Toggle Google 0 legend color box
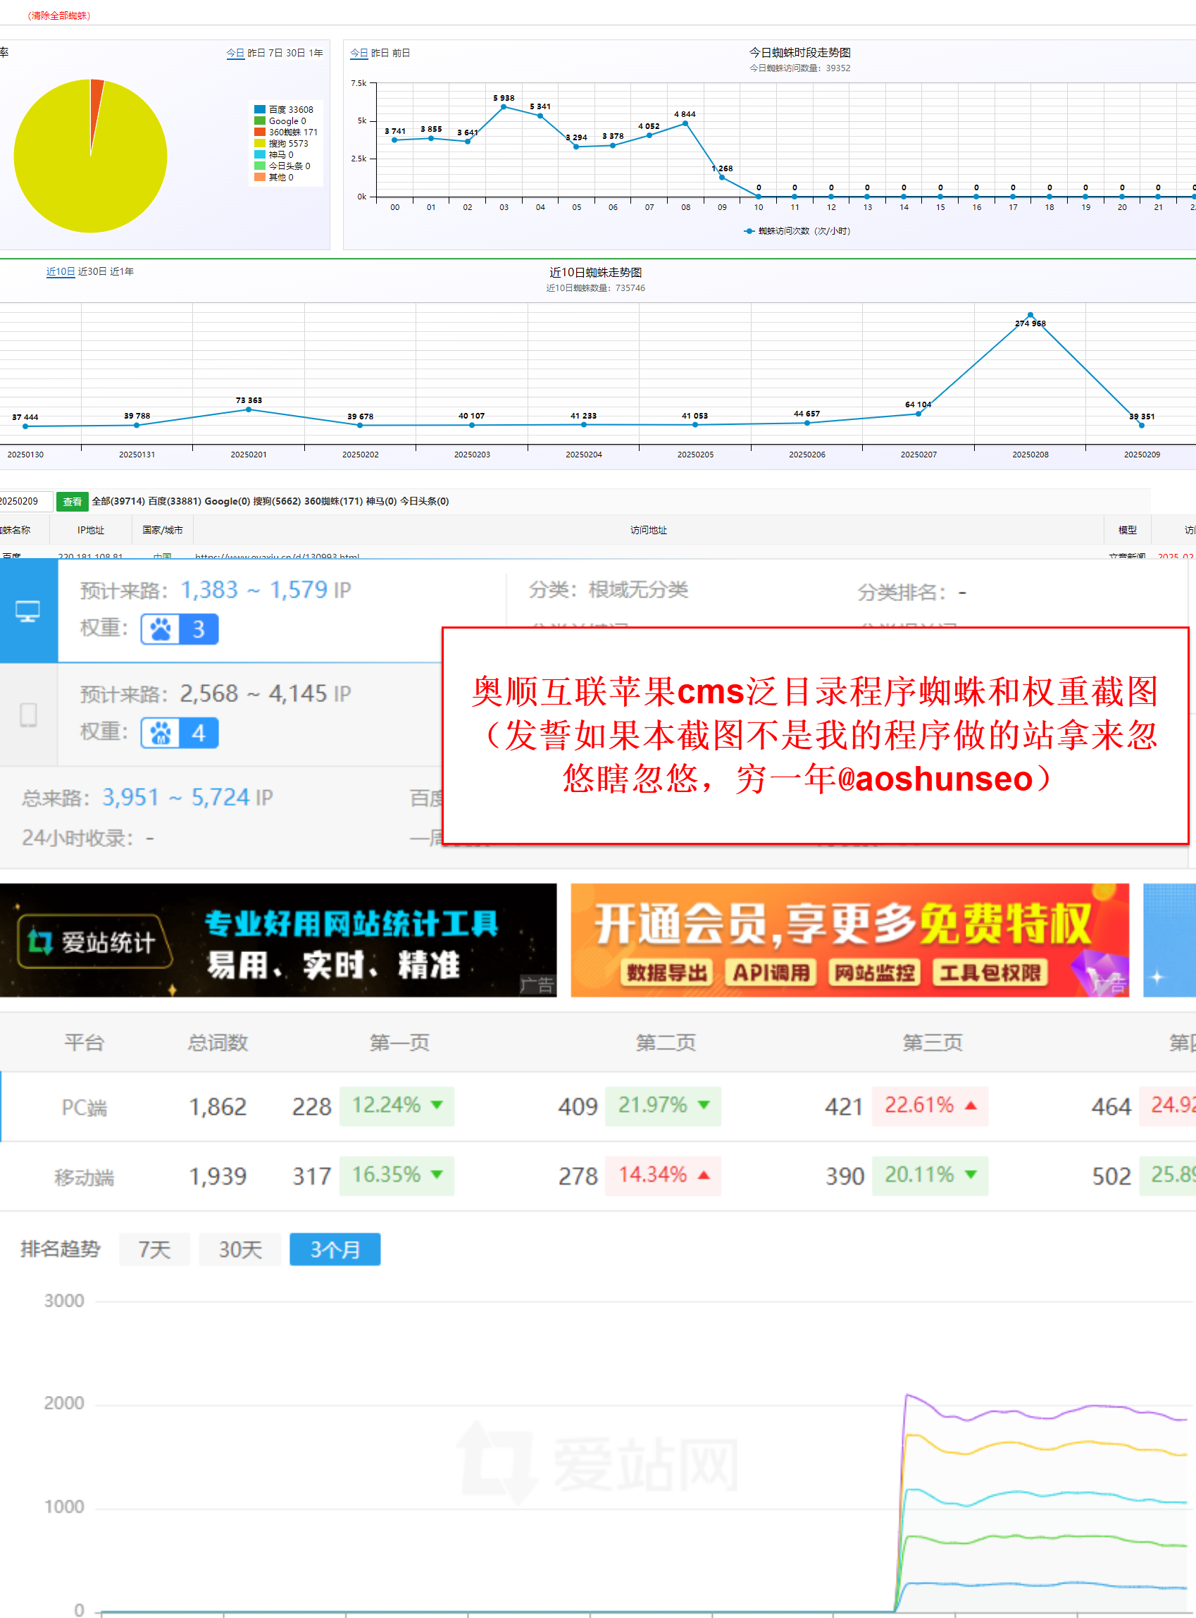Image resolution: width=1196 pixels, height=1618 pixels. [260, 121]
